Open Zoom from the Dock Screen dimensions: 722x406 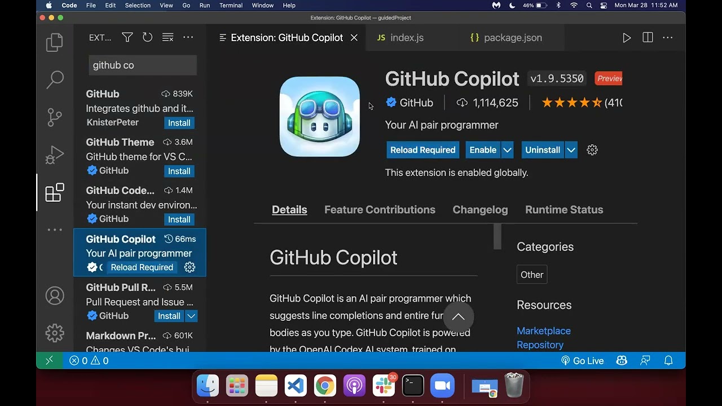tap(442, 386)
